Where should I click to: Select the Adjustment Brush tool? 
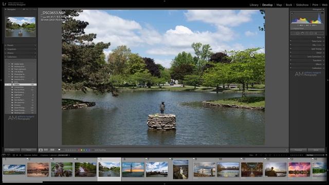coord(320,33)
